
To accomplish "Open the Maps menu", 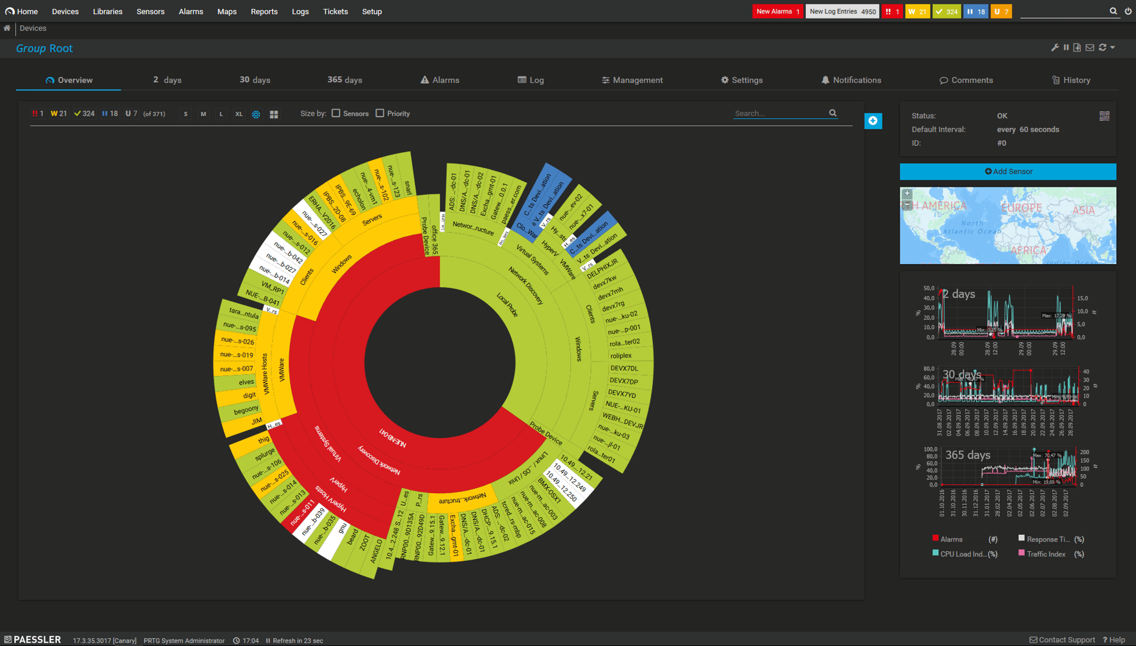I will point(227,11).
